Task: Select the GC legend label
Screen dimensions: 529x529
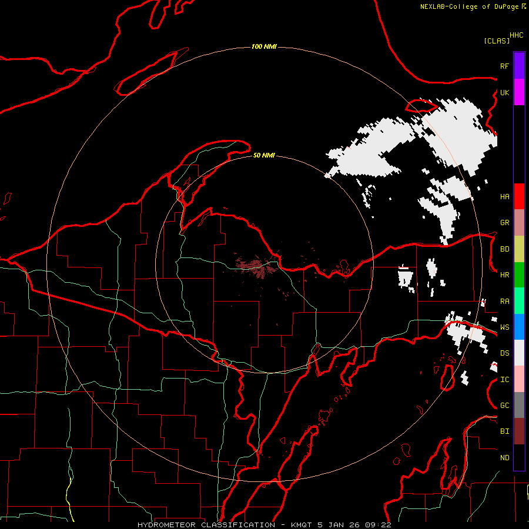Action: pyautogui.click(x=505, y=406)
